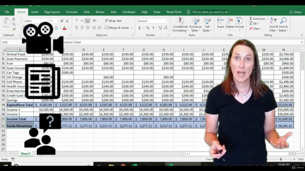Screen dimensions: 305x171
Task: Switch to the Power Pivot tab
Action: pyautogui.click(x=173, y=12)
